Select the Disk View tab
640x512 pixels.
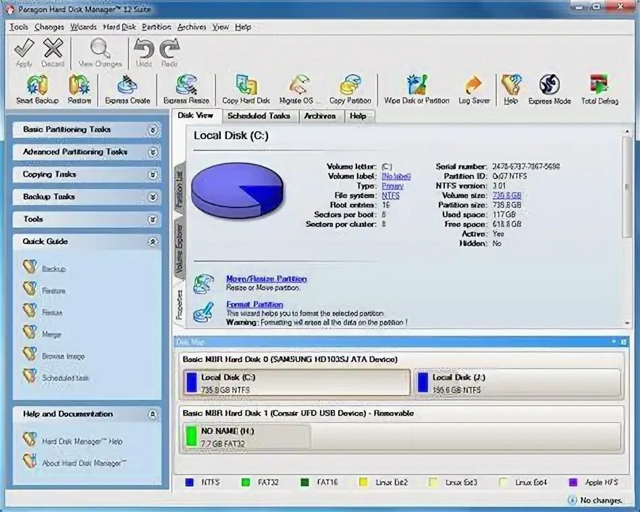click(x=196, y=116)
